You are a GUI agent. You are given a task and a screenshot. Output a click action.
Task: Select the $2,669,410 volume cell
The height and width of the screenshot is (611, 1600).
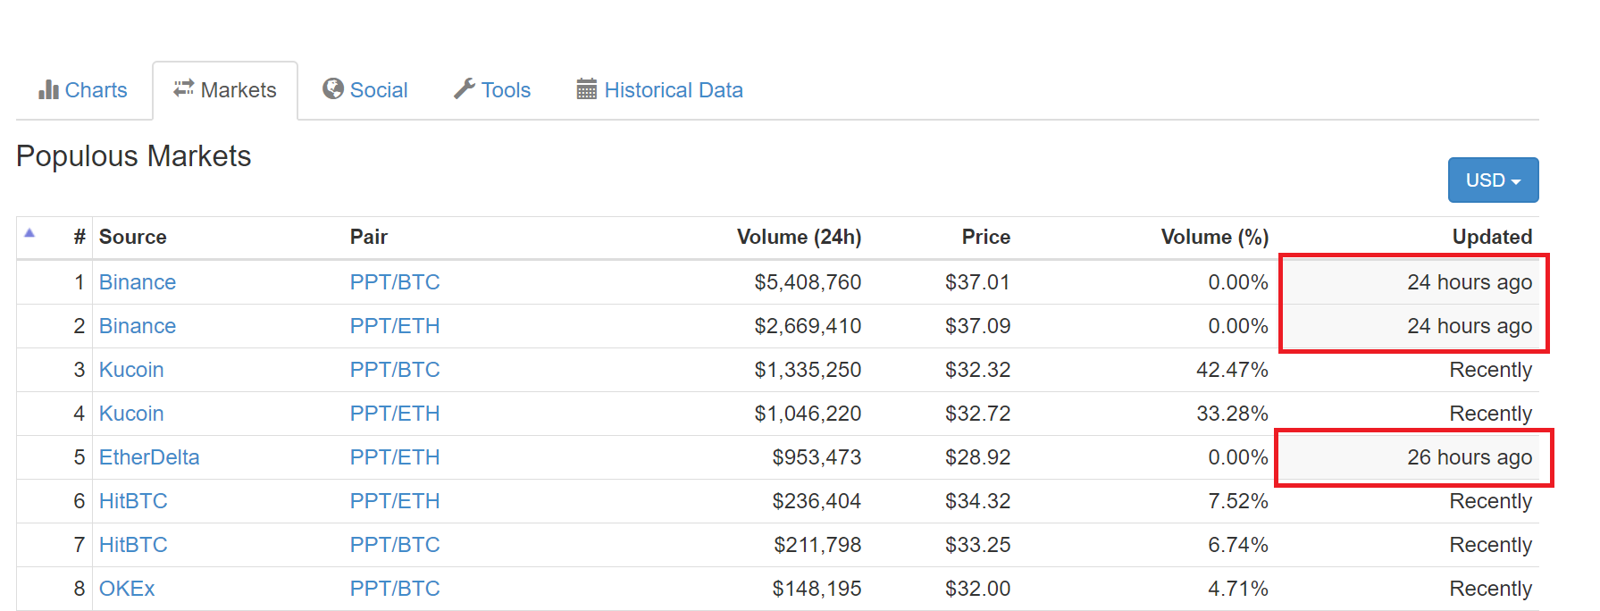(x=808, y=326)
